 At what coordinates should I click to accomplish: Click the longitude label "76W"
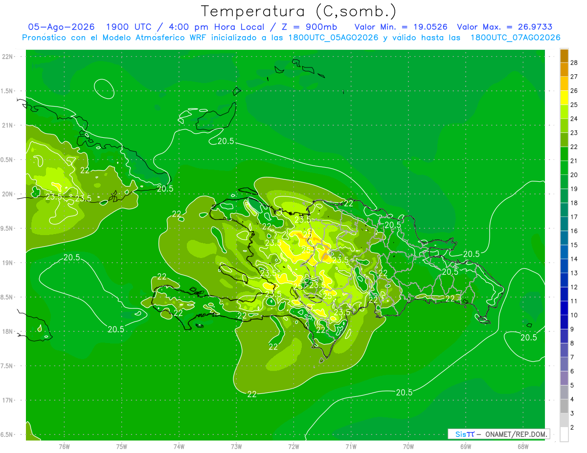coord(64,446)
